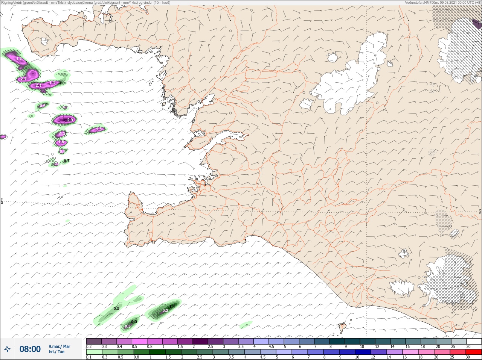The width and height of the screenshot is (482, 360).
Task: Click the map title text 'Rigning/skúrir'
Action: (12, 3)
